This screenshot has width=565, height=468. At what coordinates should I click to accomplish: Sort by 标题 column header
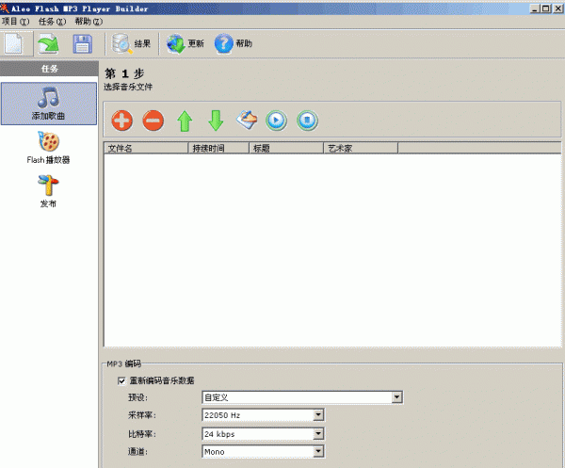pyautogui.click(x=286, y=148)
